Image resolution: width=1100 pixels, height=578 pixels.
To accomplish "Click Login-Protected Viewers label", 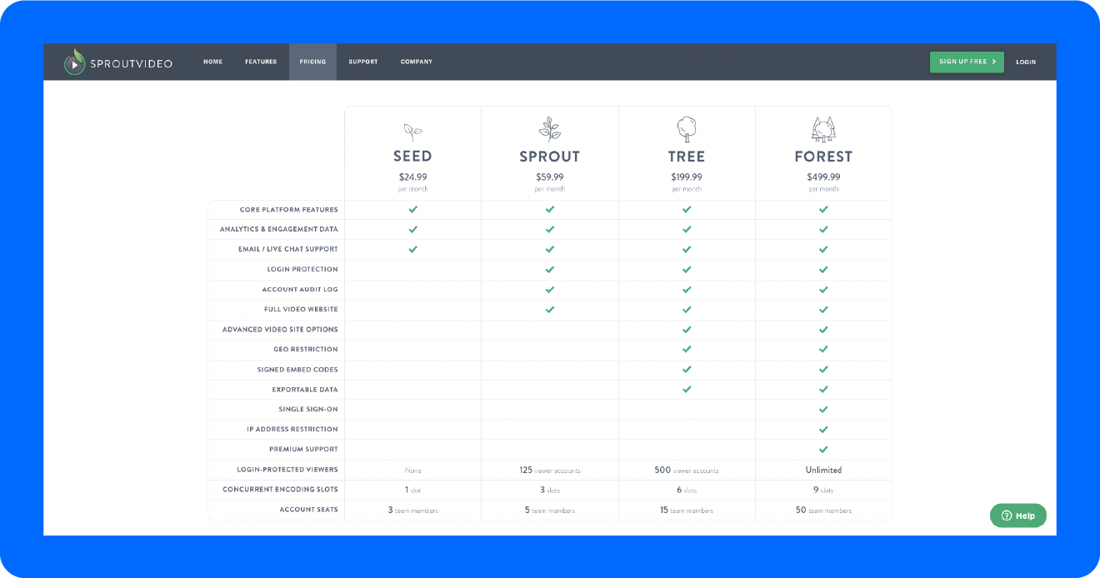I will [x=287, y=470].
